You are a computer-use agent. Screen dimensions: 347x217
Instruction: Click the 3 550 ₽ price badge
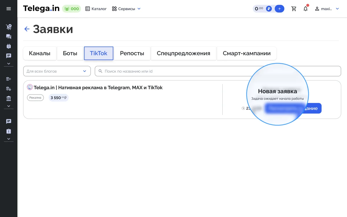point(59,98)
